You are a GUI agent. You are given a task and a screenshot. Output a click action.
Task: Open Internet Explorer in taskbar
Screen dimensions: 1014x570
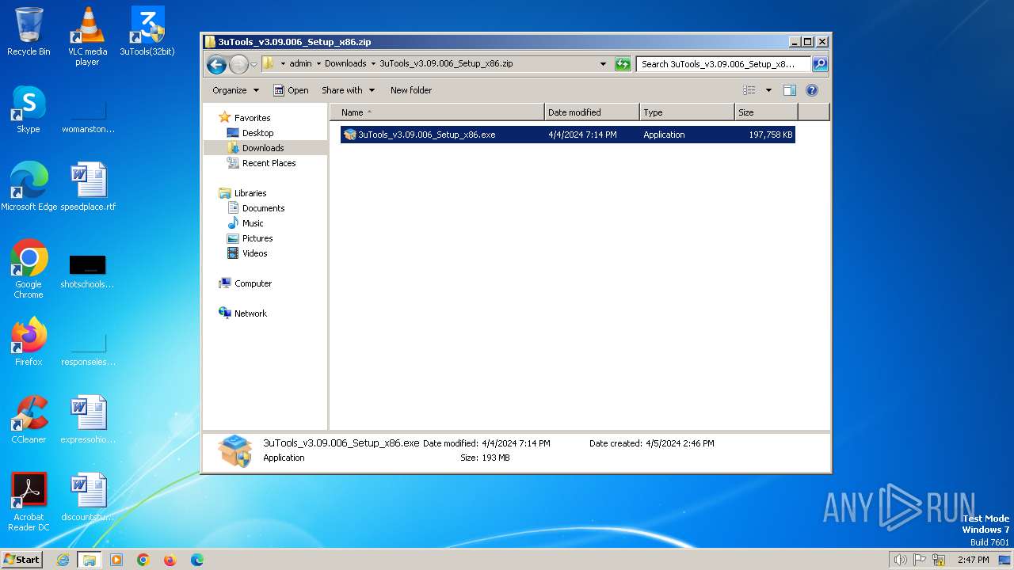pos(63,560)
